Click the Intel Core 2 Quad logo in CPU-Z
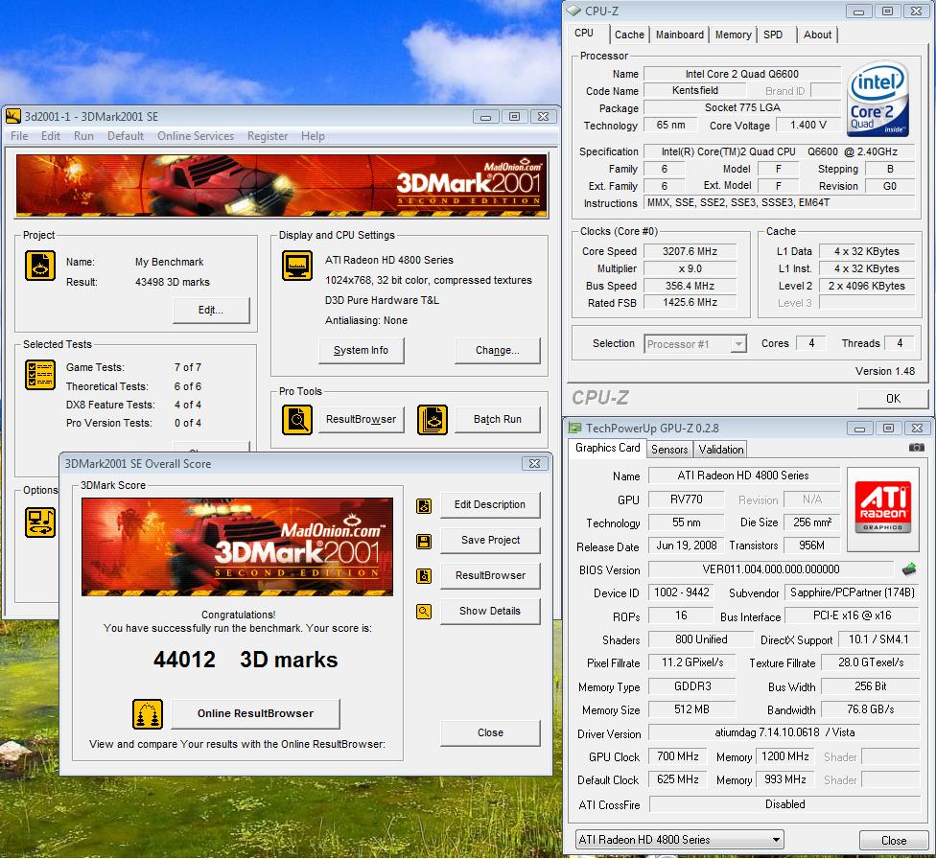The width and height of the screenshot is (936, 859). pos(878,99)
